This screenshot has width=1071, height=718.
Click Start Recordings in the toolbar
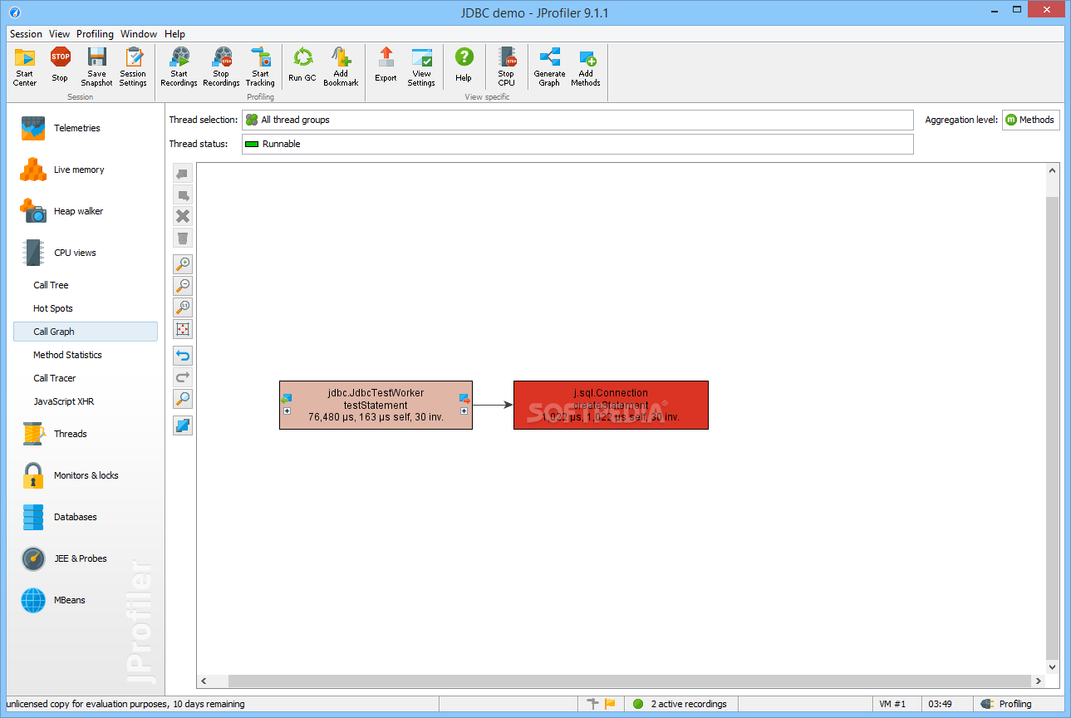(x=179, y=66)
